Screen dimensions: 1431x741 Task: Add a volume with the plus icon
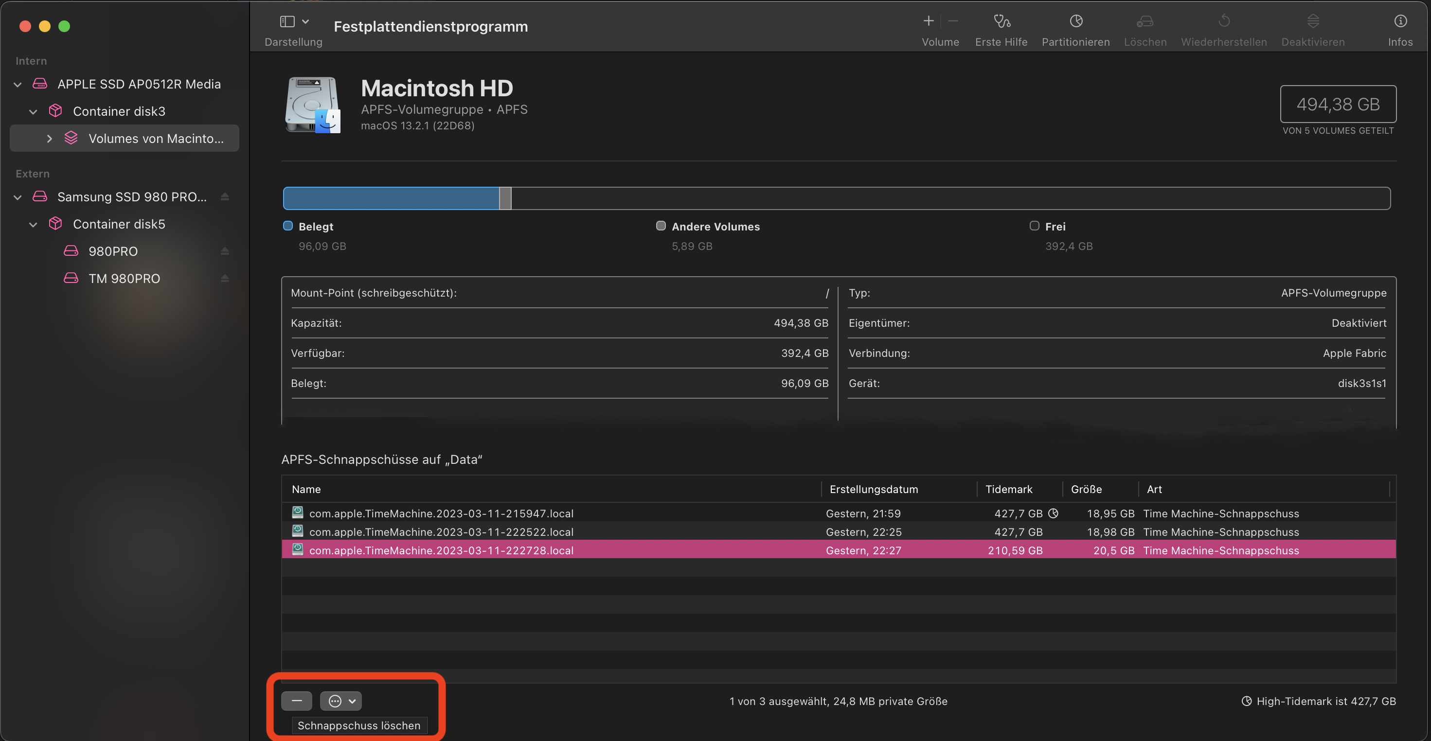[x=928, y=21]
